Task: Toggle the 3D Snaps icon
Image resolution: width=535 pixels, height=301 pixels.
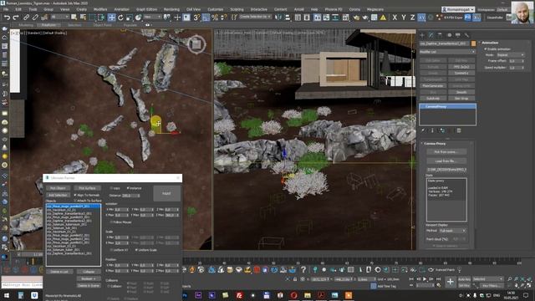Action: 197,17
